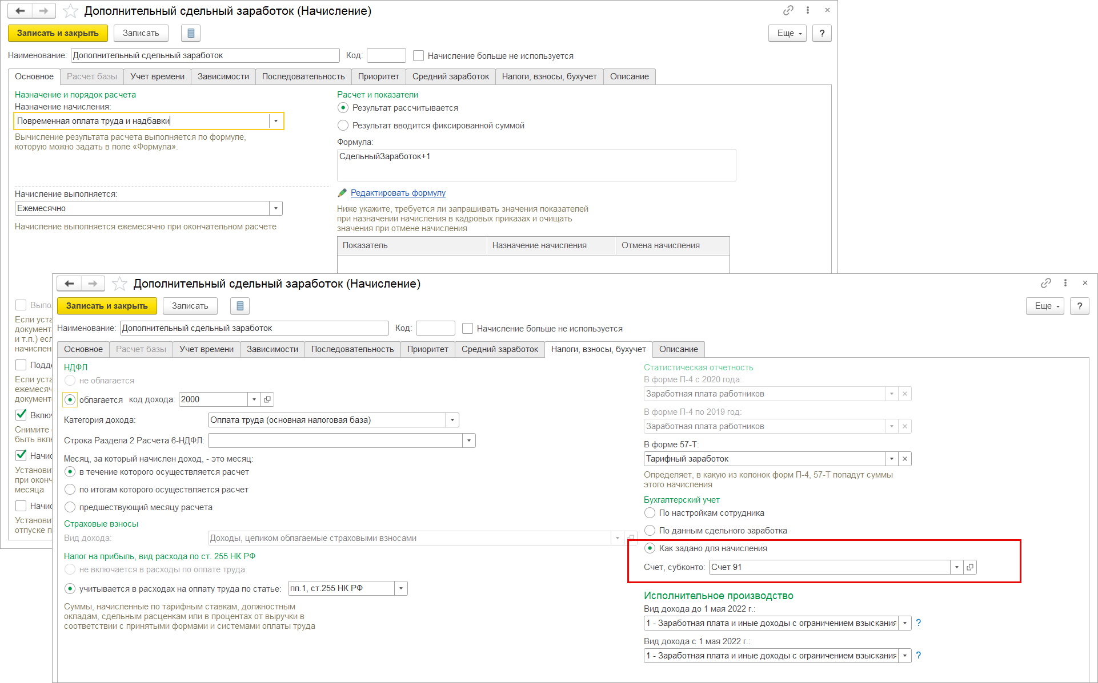
Task: Click back arrow in front window
Action: [69, 284]
